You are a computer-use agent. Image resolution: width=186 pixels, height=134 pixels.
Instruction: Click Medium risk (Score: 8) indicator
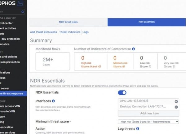coord(120,62)
